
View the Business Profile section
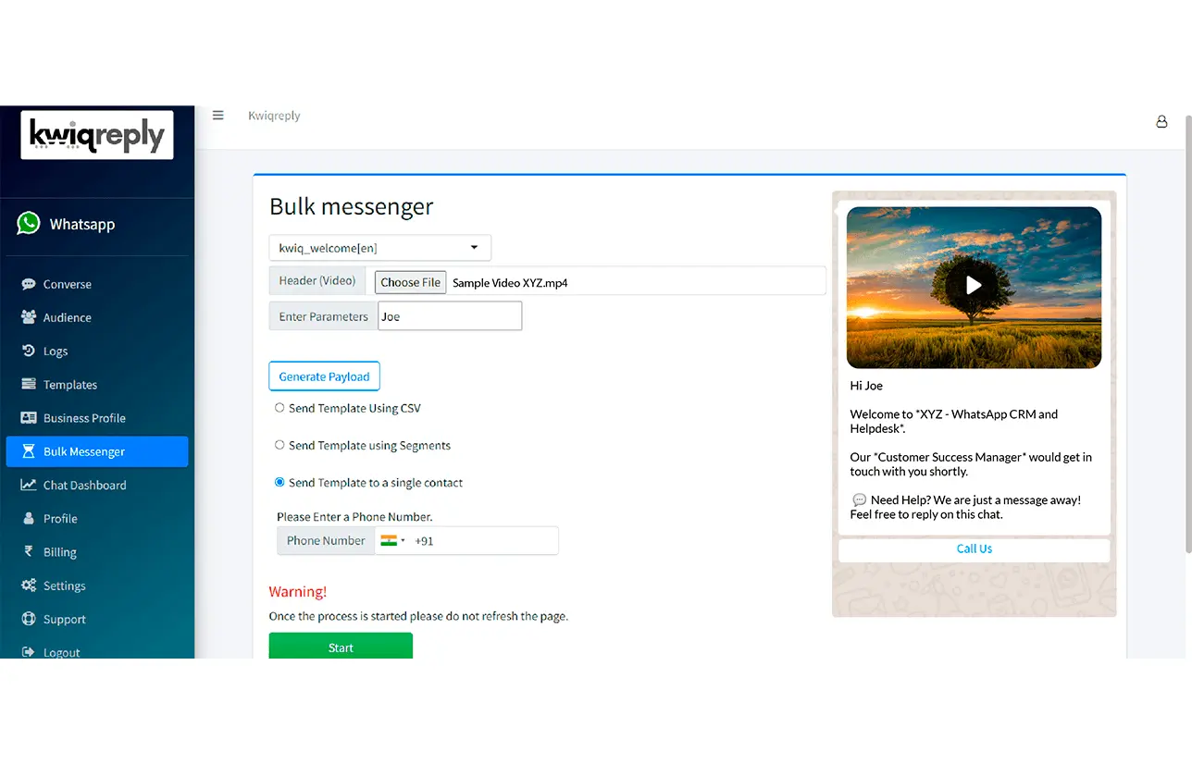pyautogui.click(x=85, y=418)
